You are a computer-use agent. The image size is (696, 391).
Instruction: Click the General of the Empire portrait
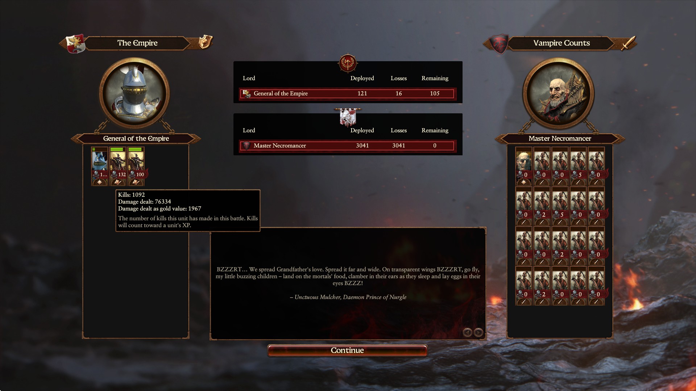(134, 93)
